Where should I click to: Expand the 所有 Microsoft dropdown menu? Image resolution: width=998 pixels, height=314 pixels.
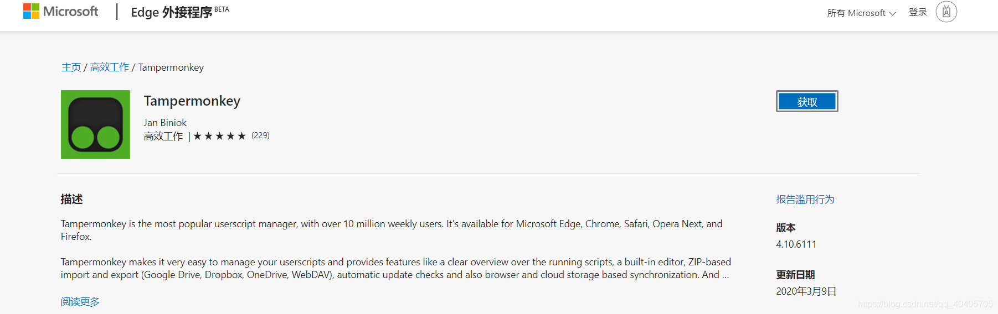coord(861,13)
